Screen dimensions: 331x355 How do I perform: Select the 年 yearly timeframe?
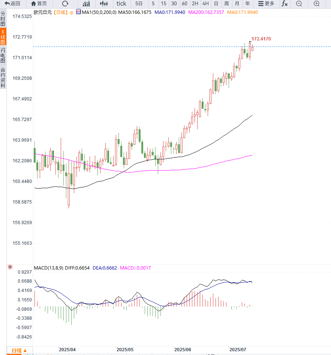pos(247,4)
